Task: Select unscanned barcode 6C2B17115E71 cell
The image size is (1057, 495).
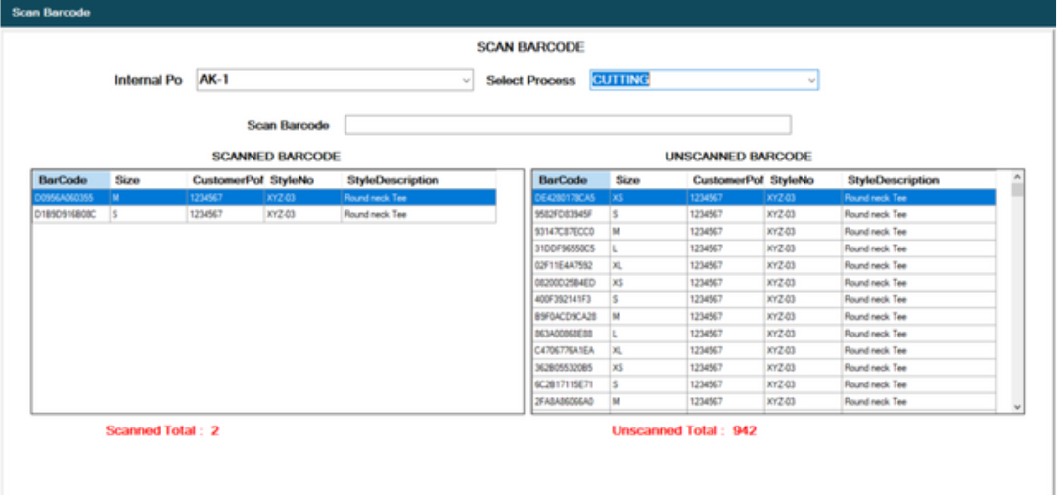Action: 572,384
